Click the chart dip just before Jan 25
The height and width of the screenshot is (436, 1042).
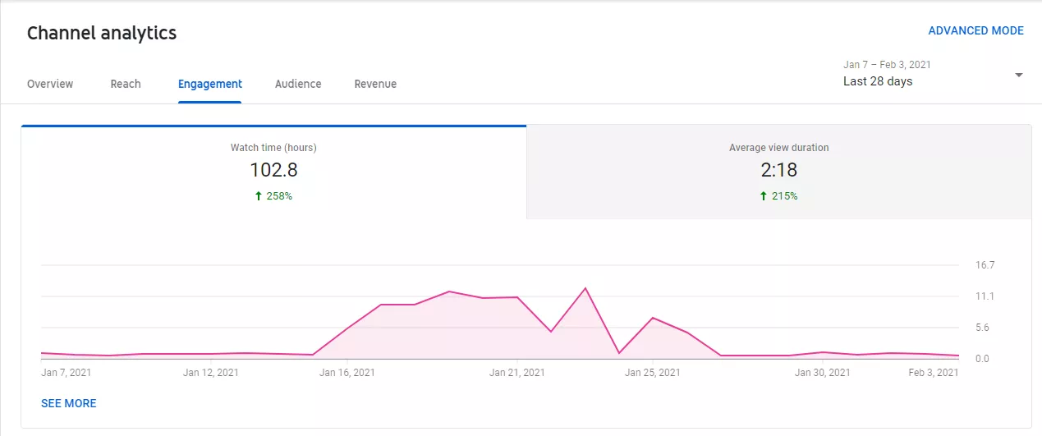point(619,353)
